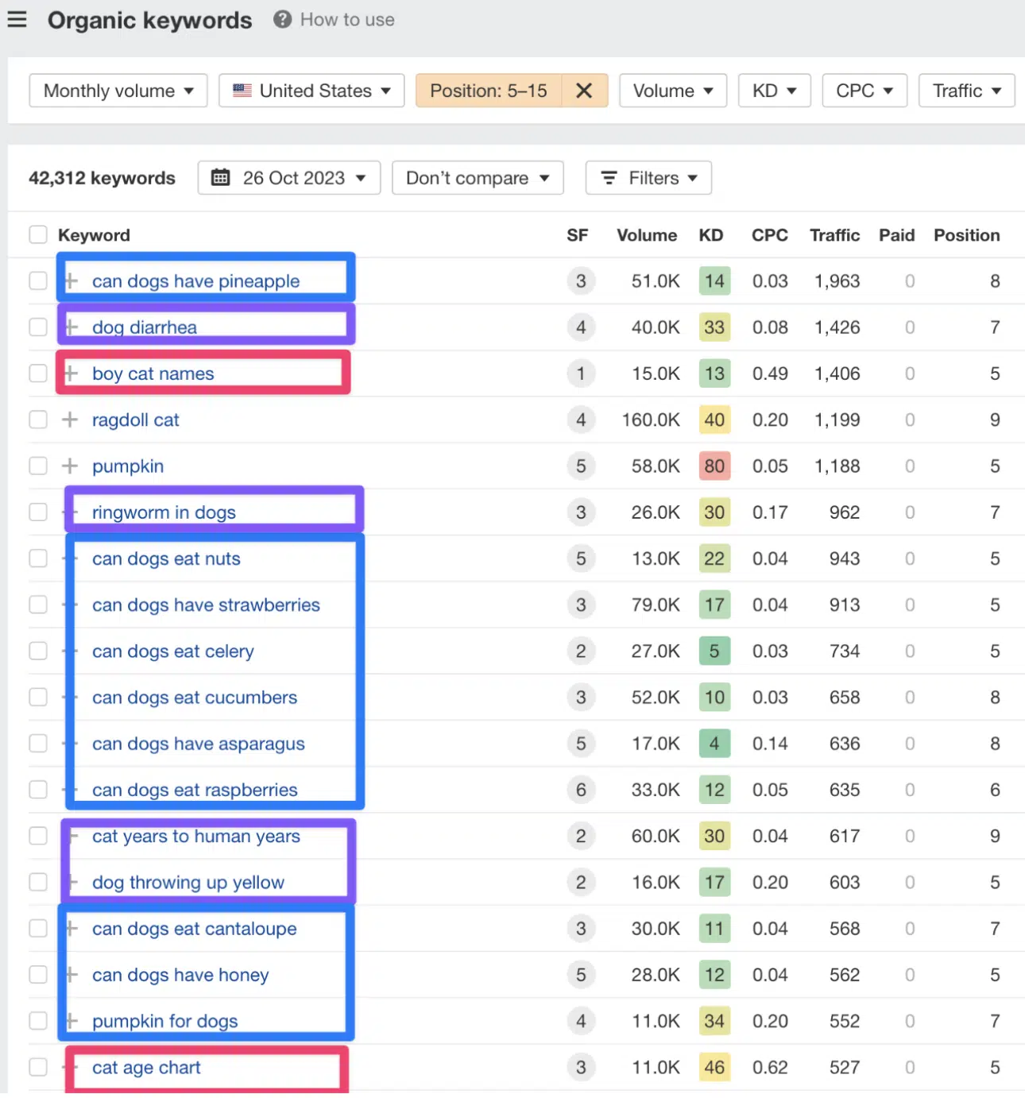Expand the ragdoll cat row plus icon
1025x1098 pixels.
[x=70, y=419]
